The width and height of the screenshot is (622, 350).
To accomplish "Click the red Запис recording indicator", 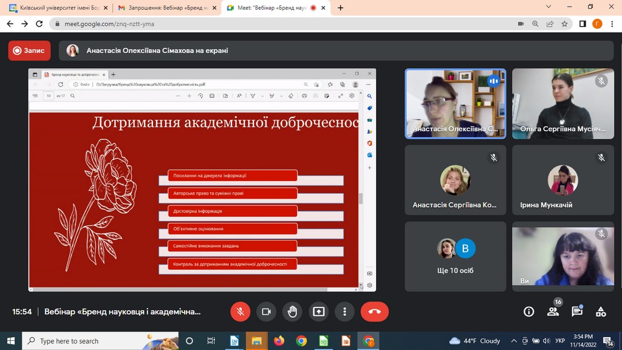I will (x=29, y=51).
